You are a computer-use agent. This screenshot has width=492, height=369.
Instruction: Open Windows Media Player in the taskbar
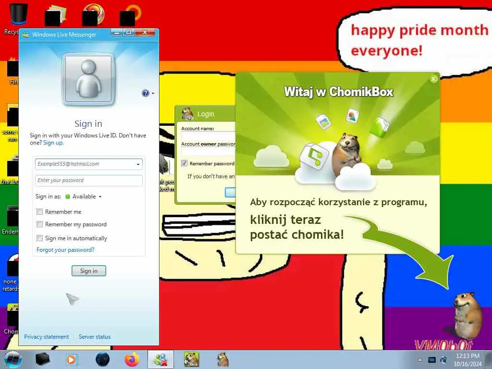pos(72,359)
